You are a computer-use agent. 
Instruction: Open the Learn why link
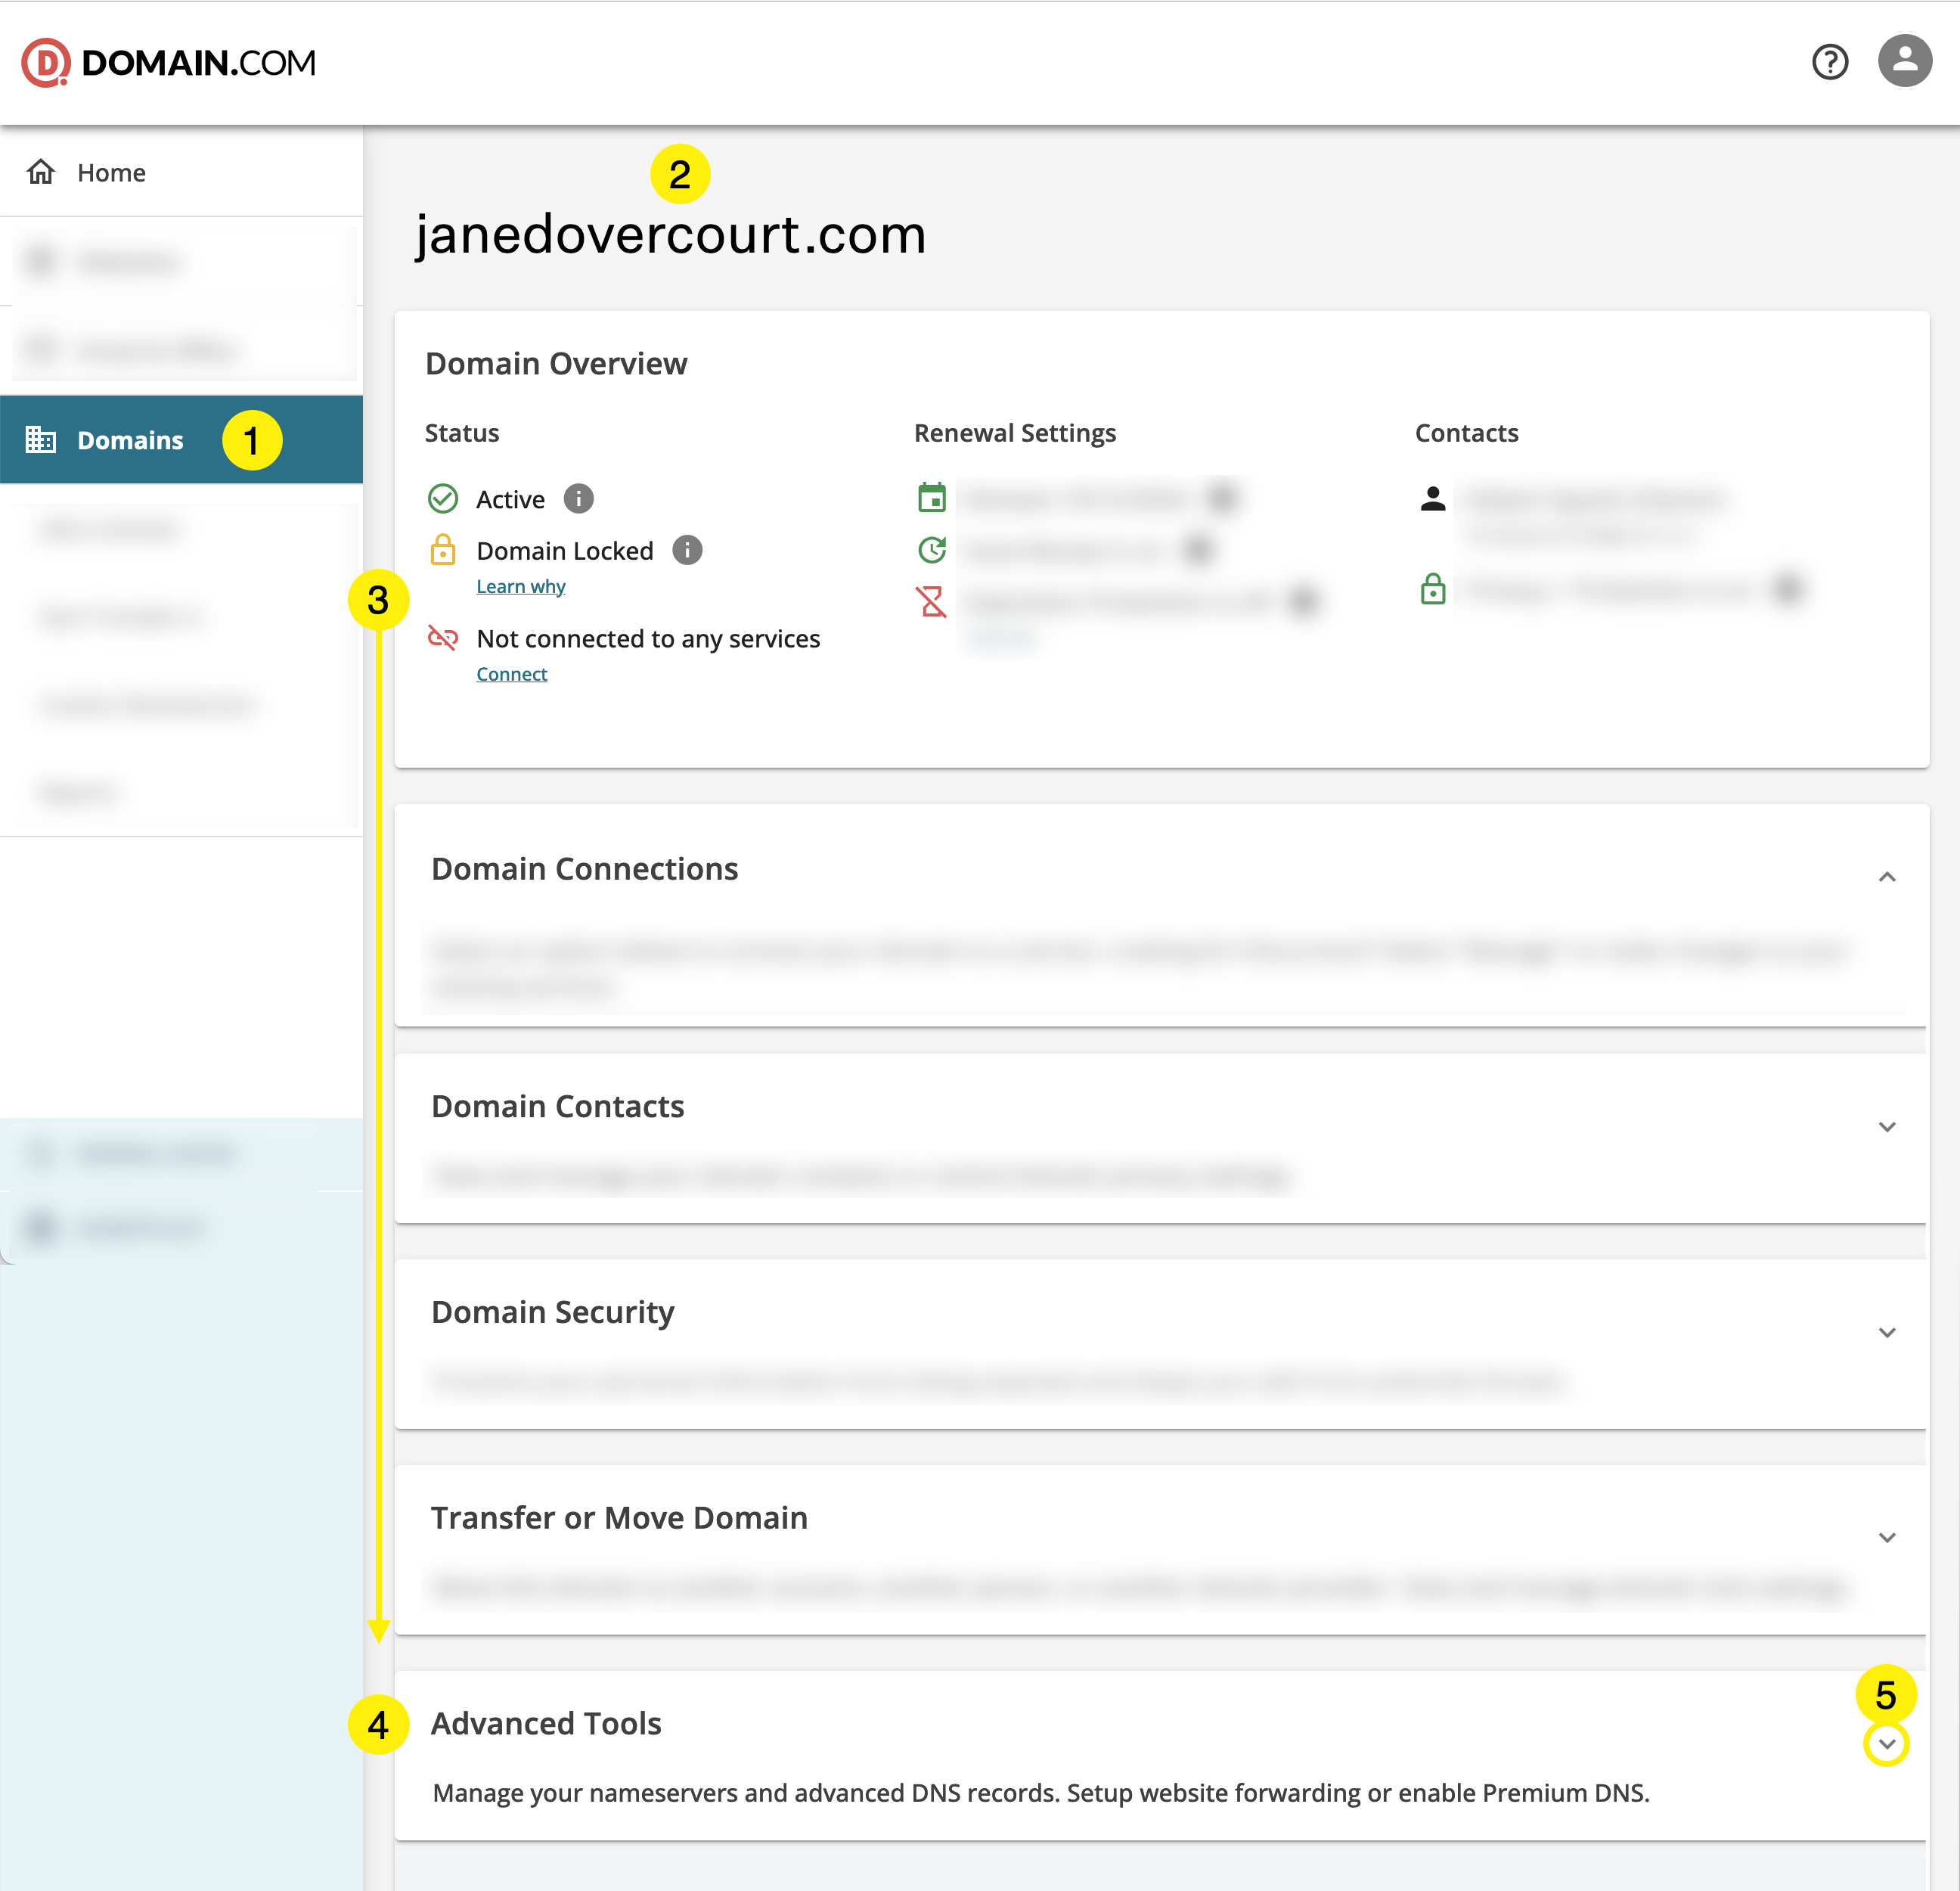pyautogui.click(x=521, y=585)
